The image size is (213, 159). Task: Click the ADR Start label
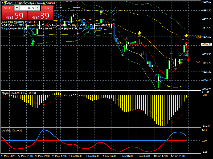coord(184,55)
